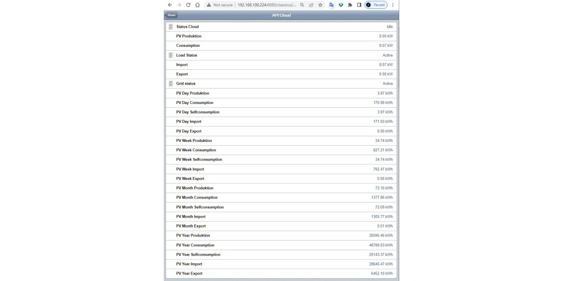Click the Load Status row icon

tap(171, 55)
